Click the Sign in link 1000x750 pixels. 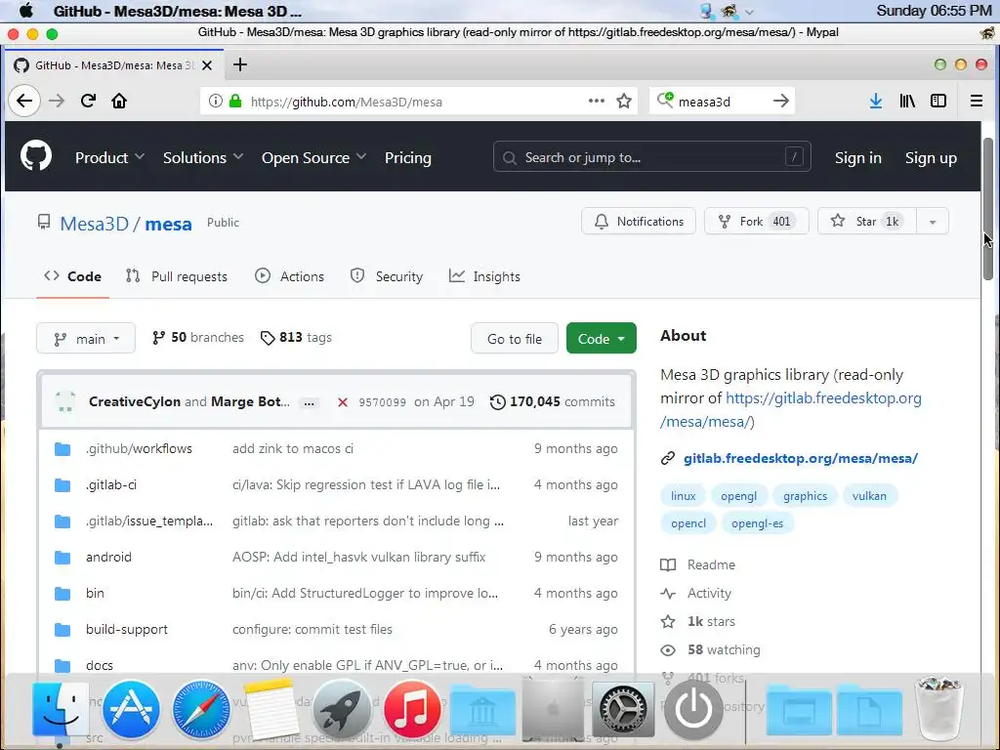pyautogui.click(x=857, y=157)
